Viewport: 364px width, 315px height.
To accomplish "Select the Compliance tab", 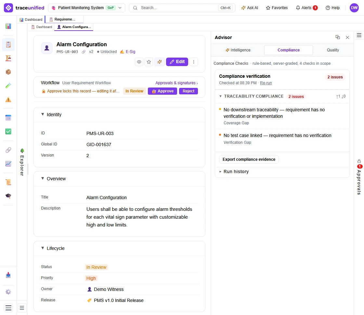I will 289,50.
